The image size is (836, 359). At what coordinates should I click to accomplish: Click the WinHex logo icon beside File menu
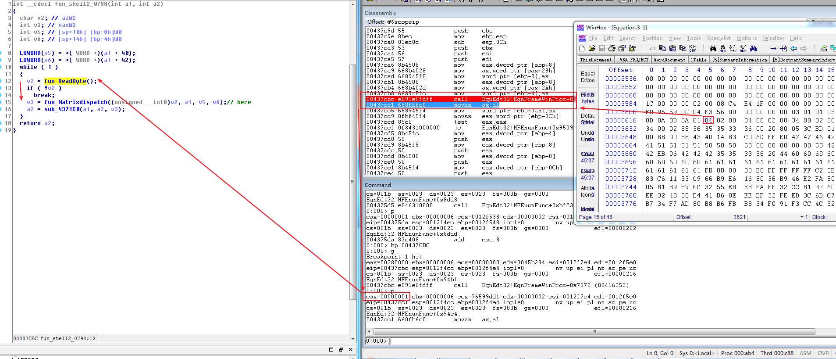[x=582, y=38]
